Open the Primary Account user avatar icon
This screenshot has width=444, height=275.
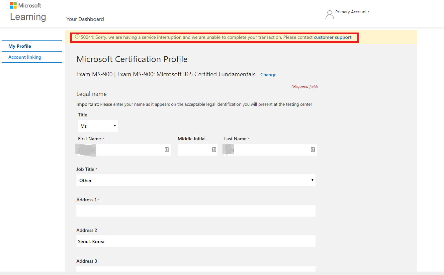330,14
